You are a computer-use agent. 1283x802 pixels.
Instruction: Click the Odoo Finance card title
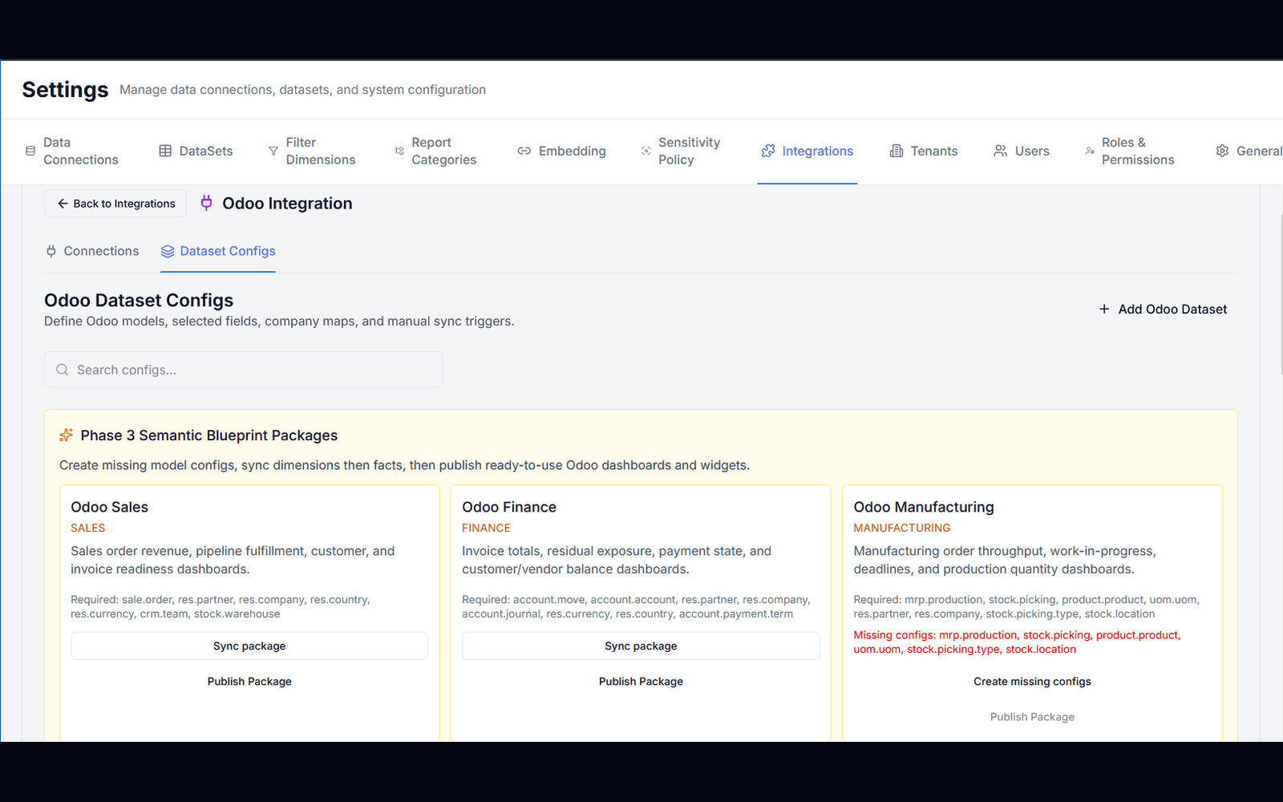click(509, 507)
